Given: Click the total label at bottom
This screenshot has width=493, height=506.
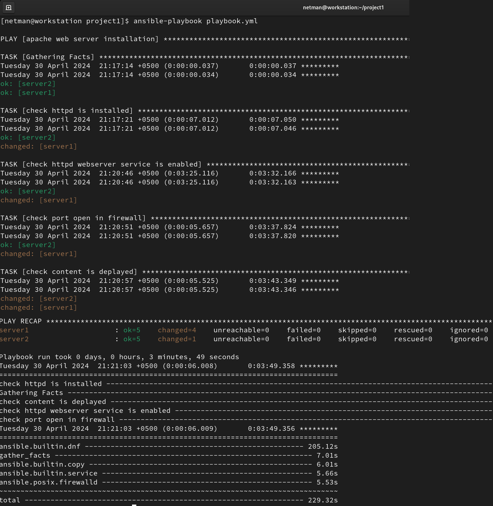Looking at the screenshot, I should click(10, 500).
